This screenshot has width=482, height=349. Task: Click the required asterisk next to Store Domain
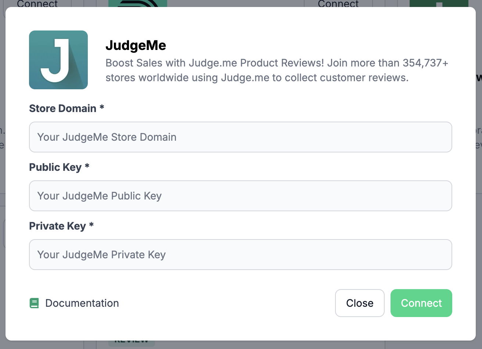pos(102,107)
